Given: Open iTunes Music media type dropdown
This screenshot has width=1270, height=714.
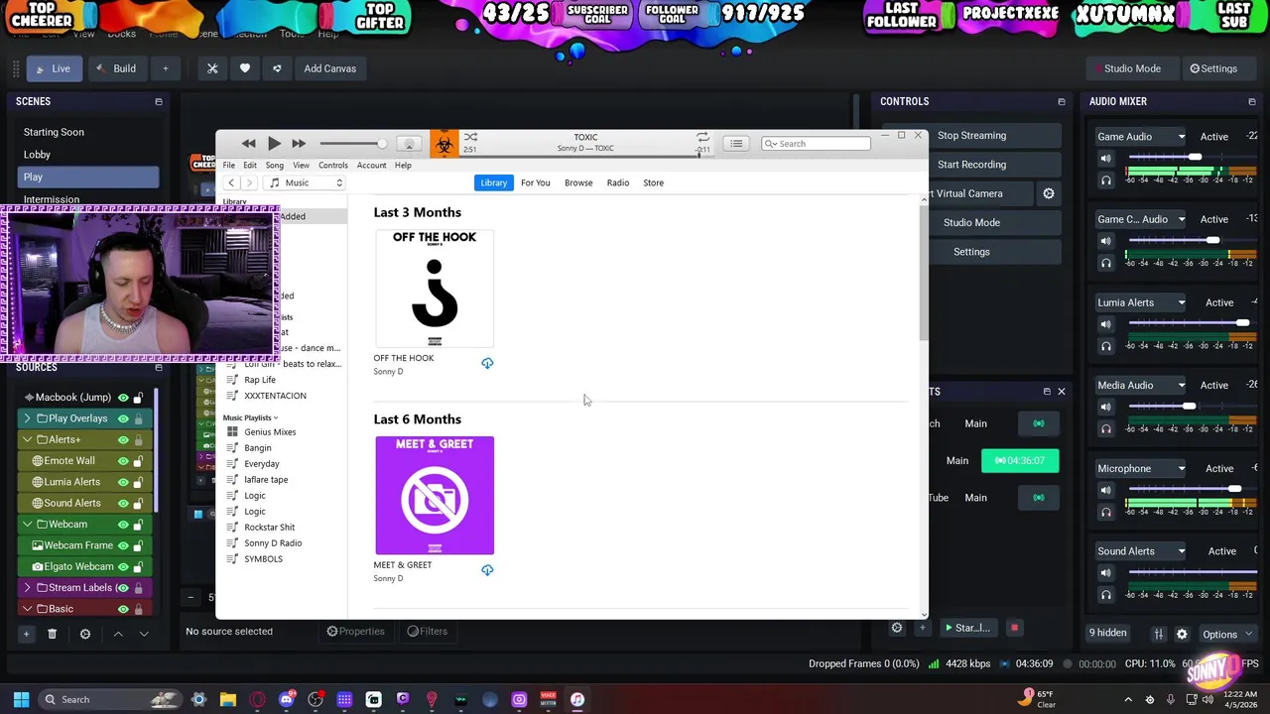Looking at the screenshot, I should click(306, 182).
